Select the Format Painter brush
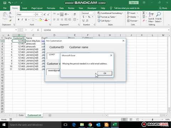This screenshot has height=128, width=171. pos(10,21)
